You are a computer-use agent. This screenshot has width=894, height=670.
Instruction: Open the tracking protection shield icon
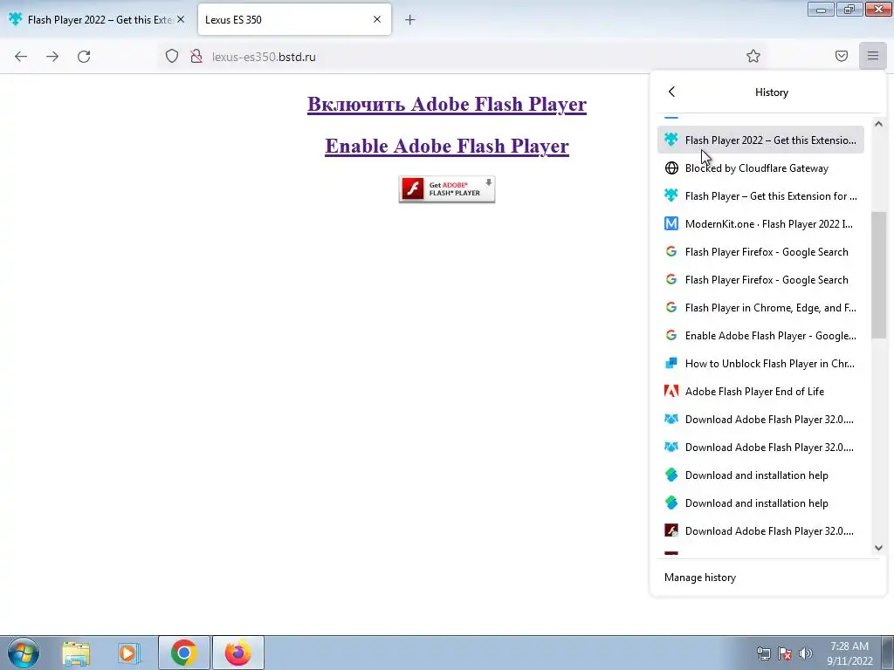pyautogui.click(x=172, y=57)
